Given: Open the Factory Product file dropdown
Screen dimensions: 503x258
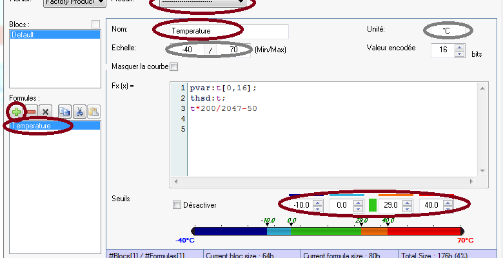Looking at the screenshot, I should tap(74, 2).
